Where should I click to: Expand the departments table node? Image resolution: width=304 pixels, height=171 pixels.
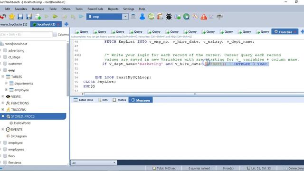[x=6, y=83]
